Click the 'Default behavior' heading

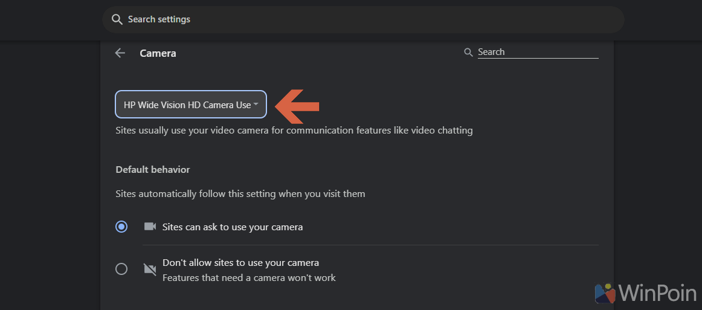pos(153,170)
